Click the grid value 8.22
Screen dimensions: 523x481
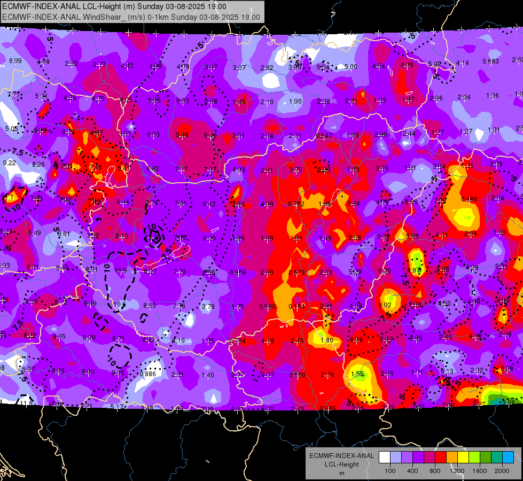pyautogui.click(x=30, y=336)
